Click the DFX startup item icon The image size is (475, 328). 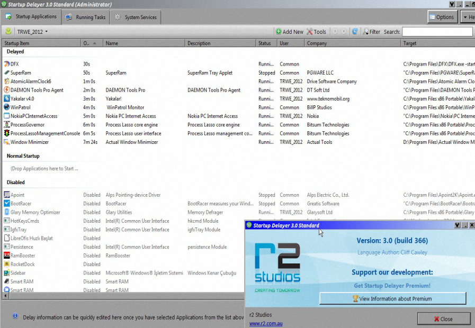coord(7,64)
